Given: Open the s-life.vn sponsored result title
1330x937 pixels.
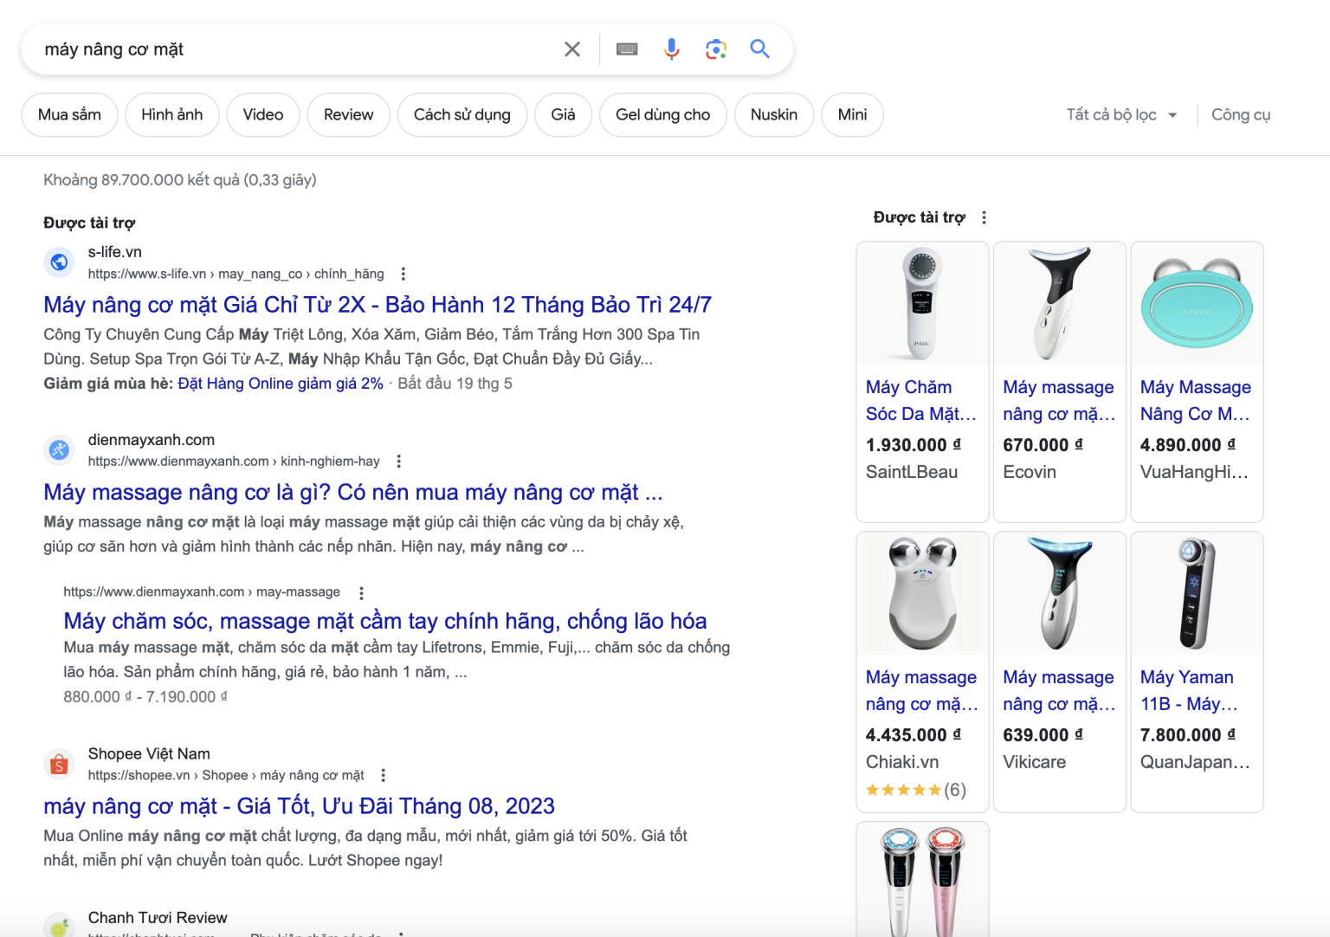Looking at the screenshot, I should 377,305.
